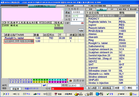
Task: Click the F12 toolbar icon
Action: [37, 94]
